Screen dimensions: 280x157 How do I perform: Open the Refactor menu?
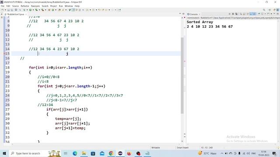(25, 6)
